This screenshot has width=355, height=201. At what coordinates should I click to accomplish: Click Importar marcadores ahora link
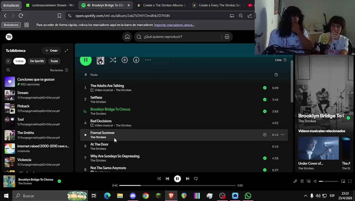[174, 25]
